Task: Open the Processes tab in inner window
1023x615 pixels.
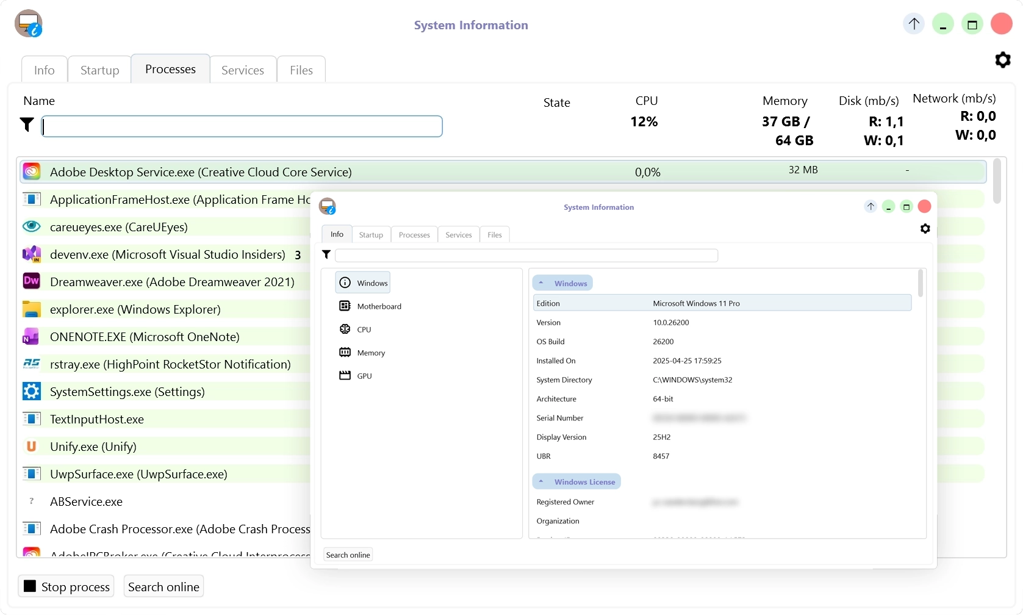Action: click(414, 234)
